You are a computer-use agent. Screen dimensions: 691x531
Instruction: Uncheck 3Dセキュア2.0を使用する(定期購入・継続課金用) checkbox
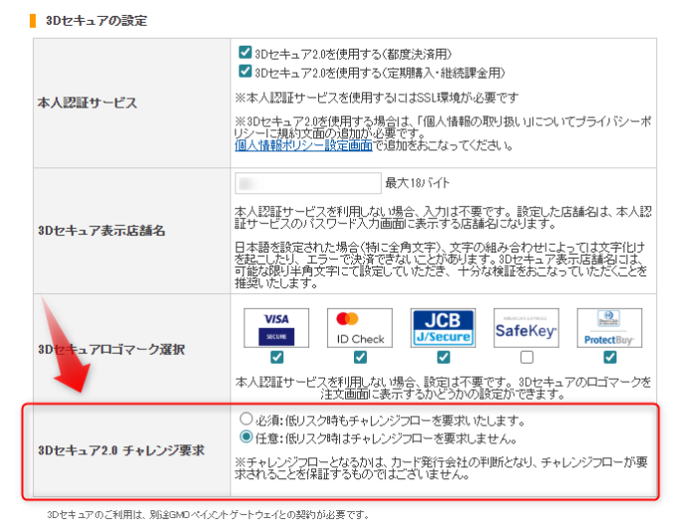click(x=245, y=72)
